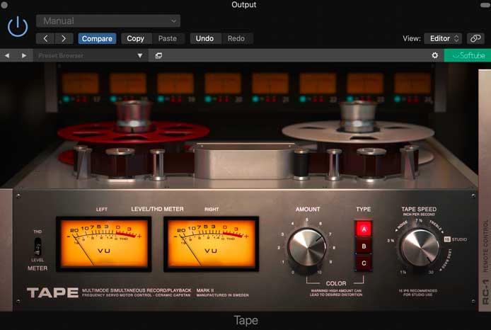Click the link chain icon

tap(475, 38)
